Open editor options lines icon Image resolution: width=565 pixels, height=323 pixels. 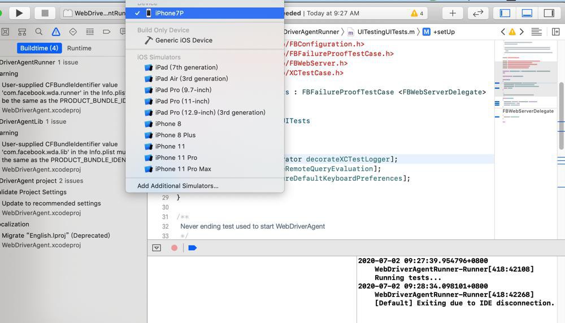[x=537, y=32]
